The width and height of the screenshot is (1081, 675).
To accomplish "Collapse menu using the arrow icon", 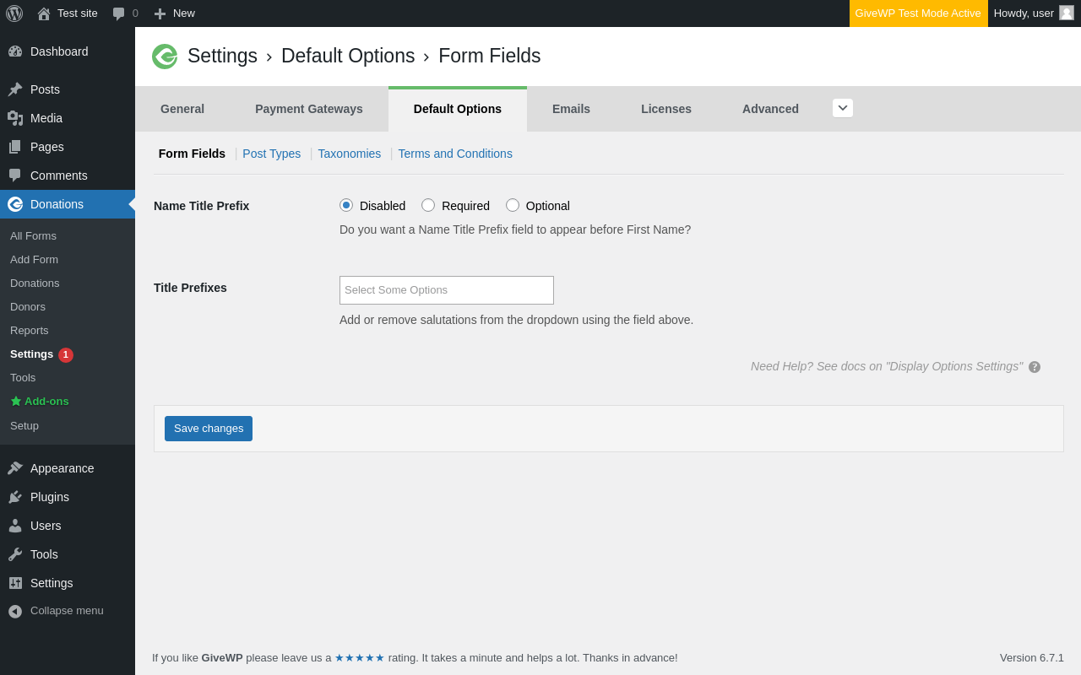I will [x=15, y=611].
